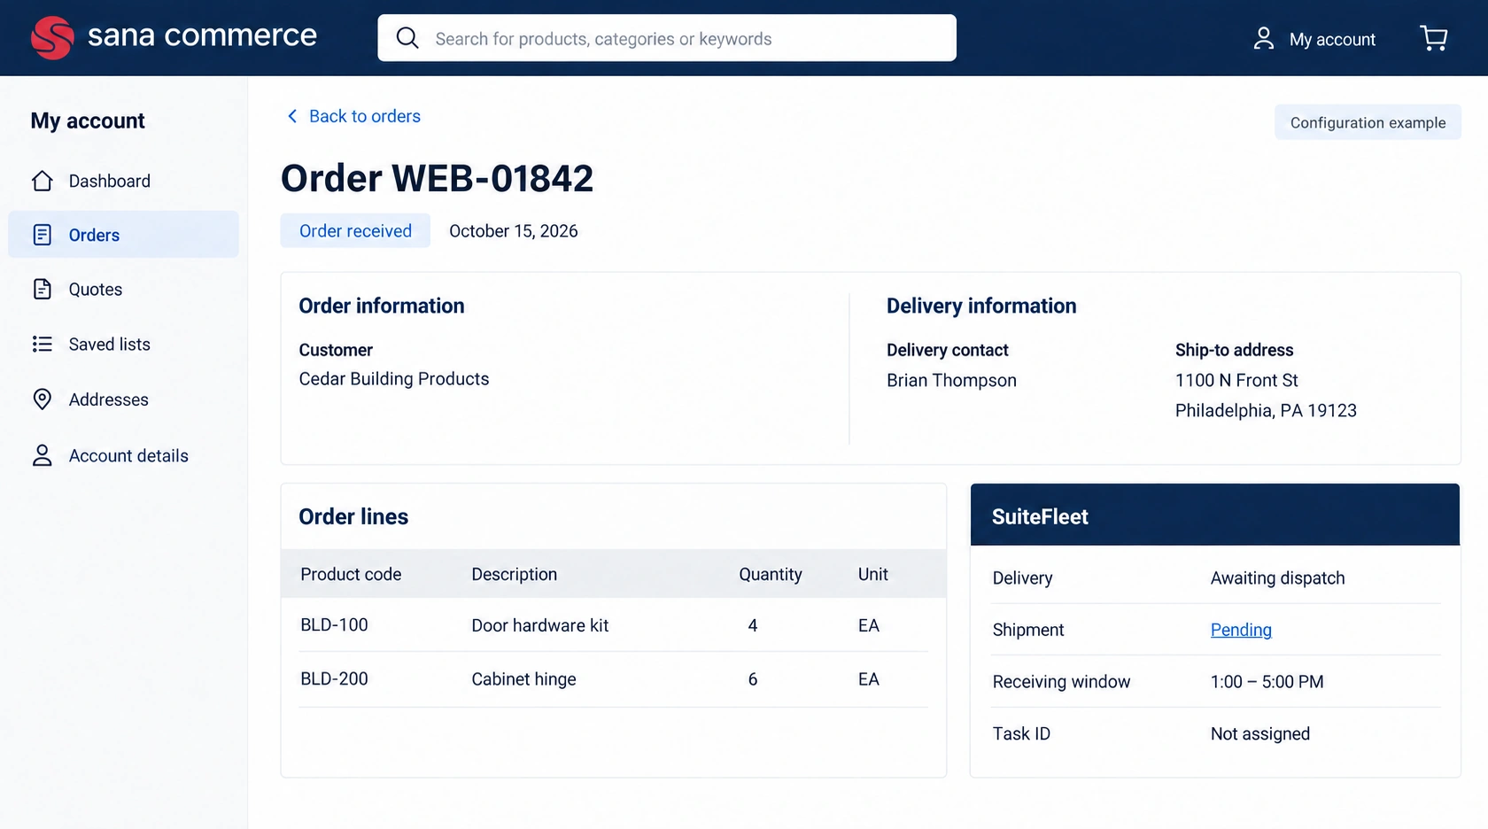Click the 1:00 – 5:00 PM receiving window
1488x829 pixels.
coord(1267,682)
